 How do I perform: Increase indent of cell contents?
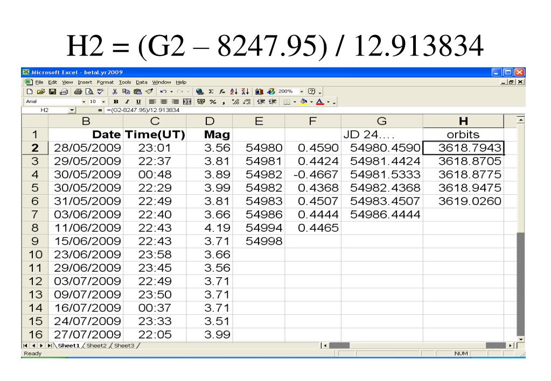pyautogui.click(x=273, y=102)
